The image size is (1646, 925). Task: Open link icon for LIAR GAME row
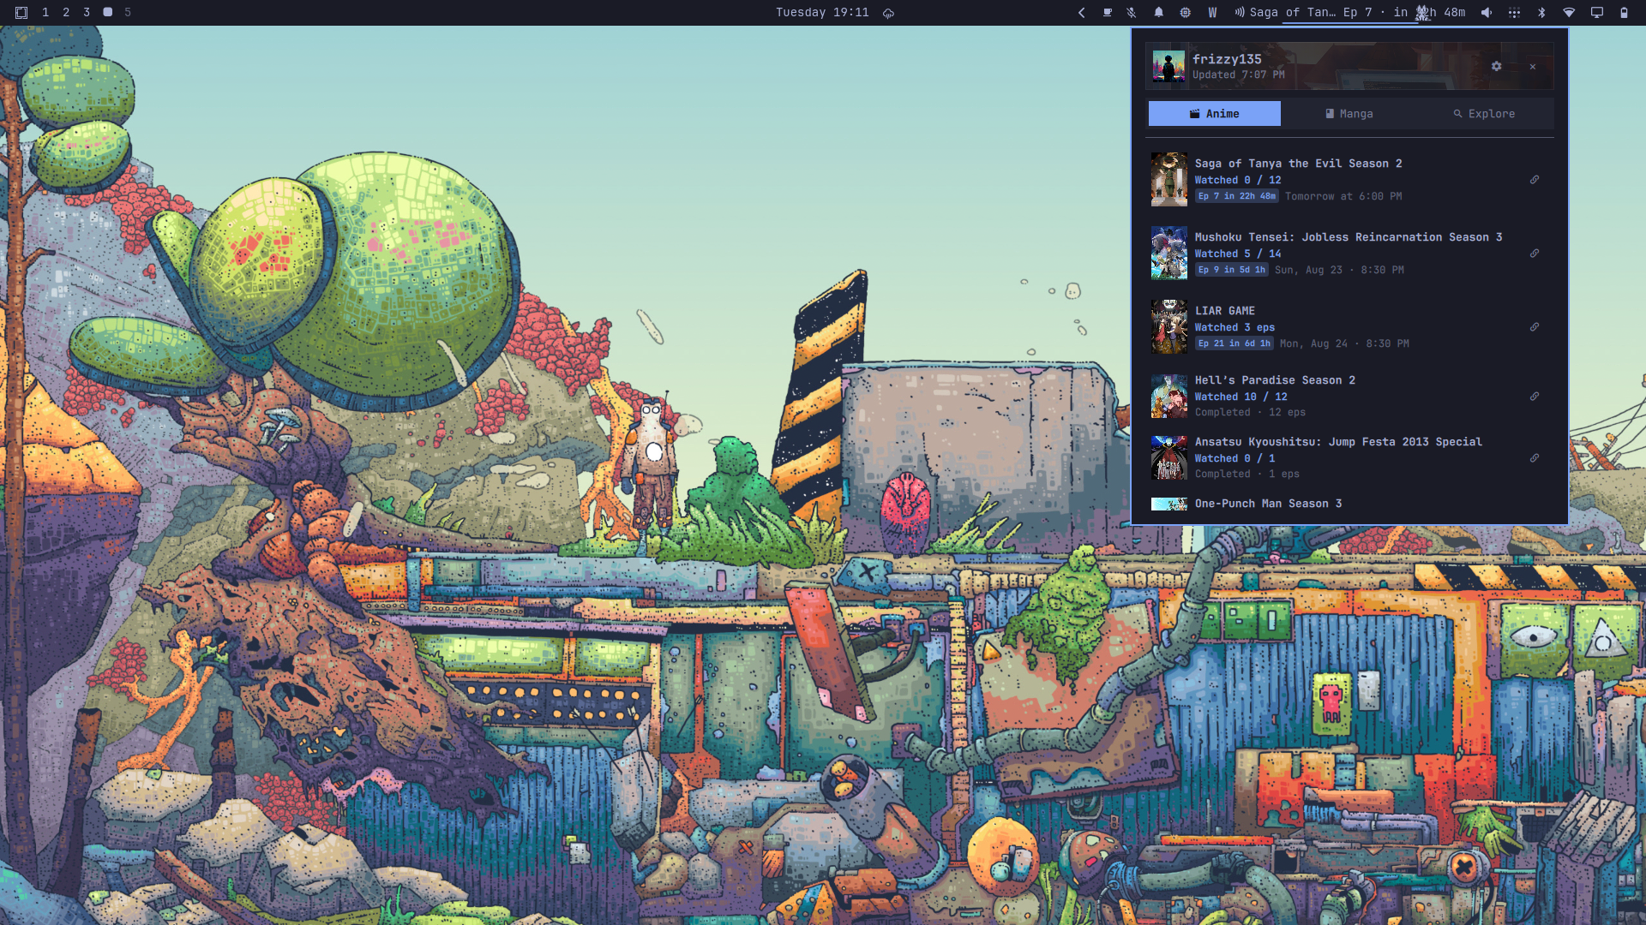pyautogui.click(x=1535, y=327)
